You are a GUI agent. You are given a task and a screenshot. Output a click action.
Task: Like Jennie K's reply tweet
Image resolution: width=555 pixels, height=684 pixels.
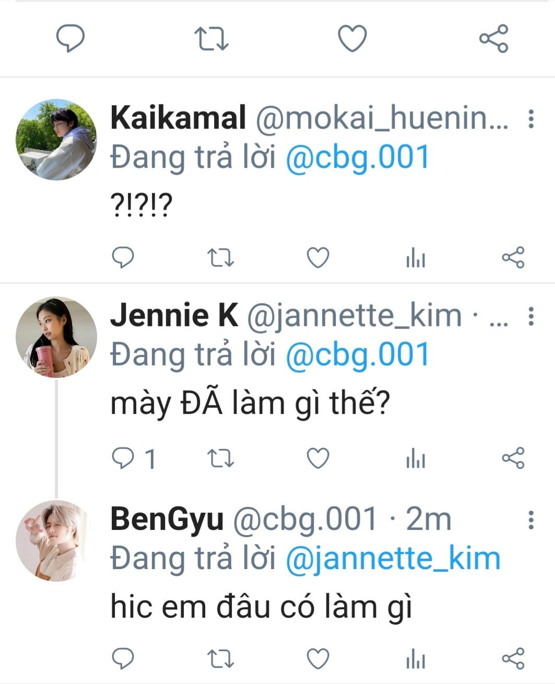pyautogui.click(x=317, y=458)
